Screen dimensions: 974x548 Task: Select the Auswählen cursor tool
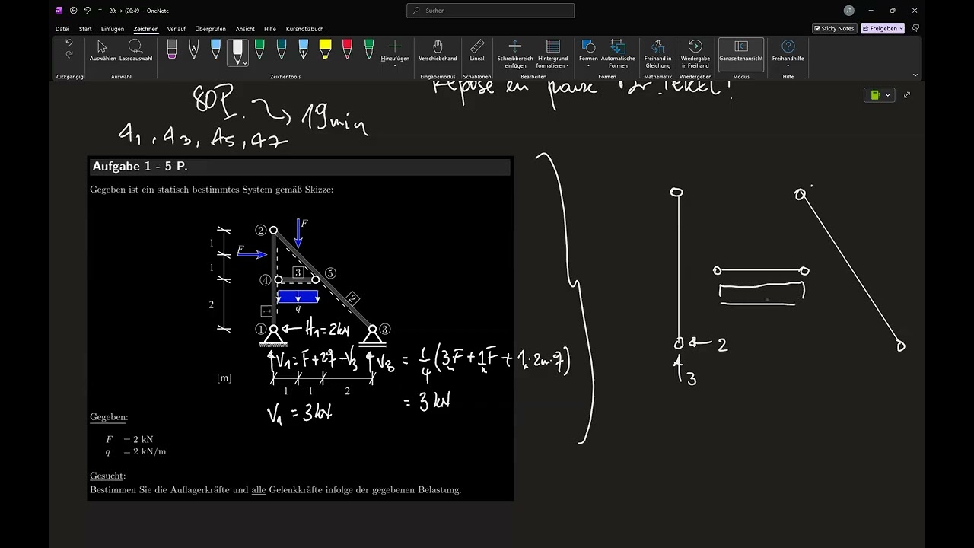coord(103,51)
